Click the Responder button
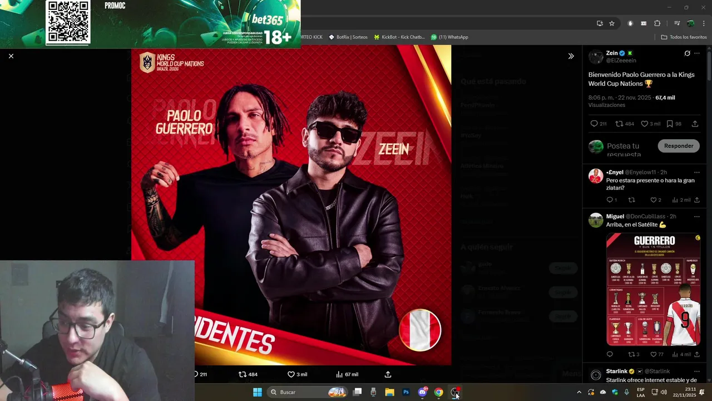 coord(679,146)
